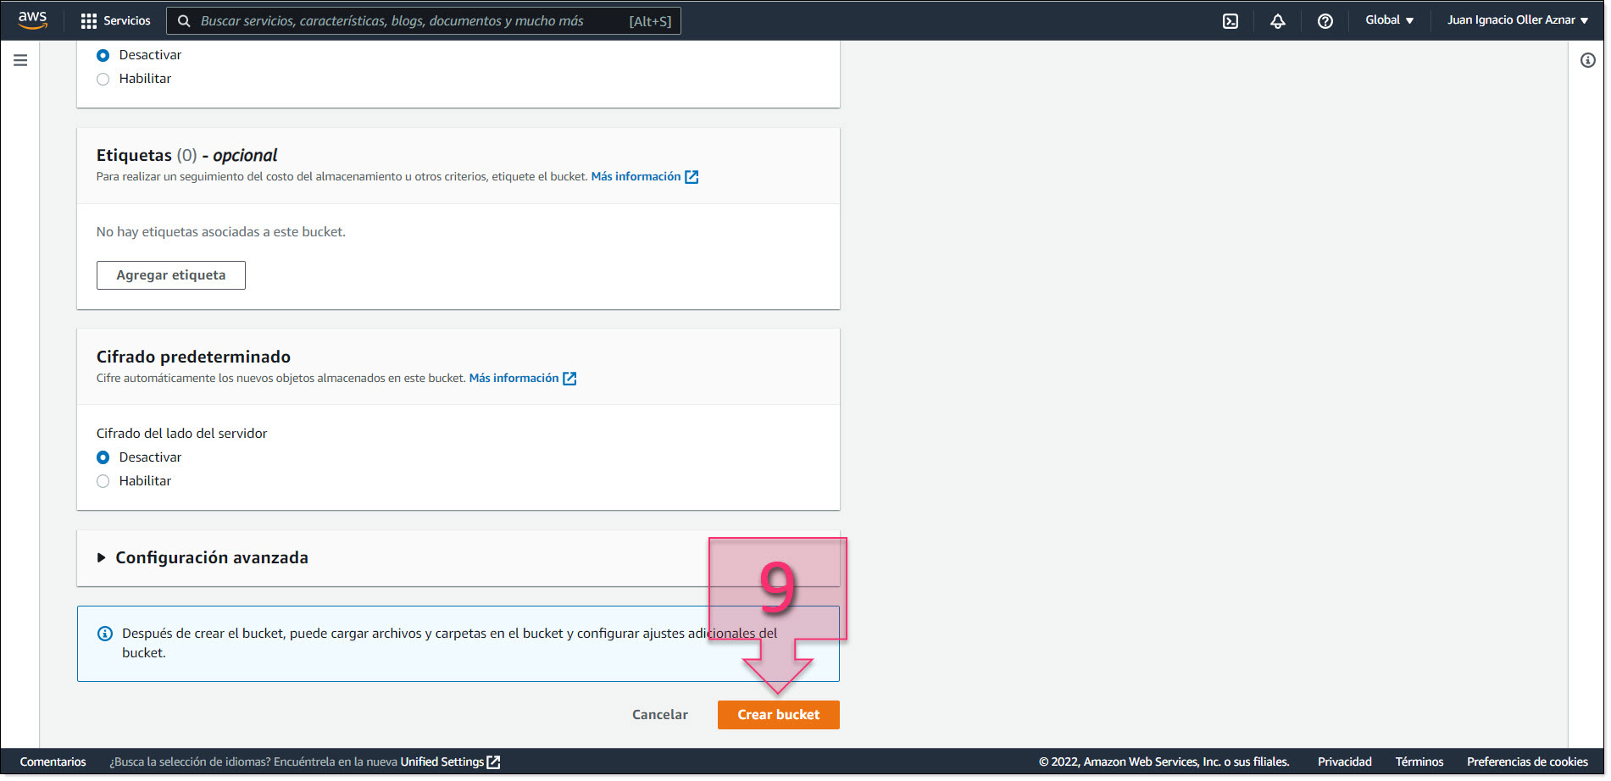Screen dimensions: 1611x781
Task: Click the search magnifier icon
Action: pos(184,20)
